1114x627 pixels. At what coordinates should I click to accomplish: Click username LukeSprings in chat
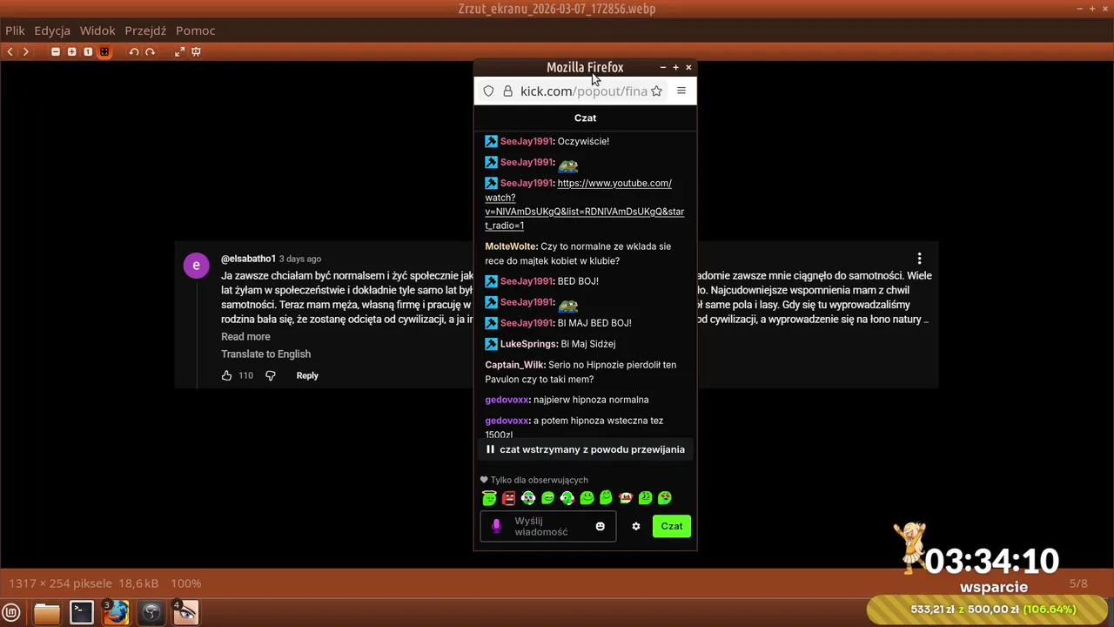(528, 344)
